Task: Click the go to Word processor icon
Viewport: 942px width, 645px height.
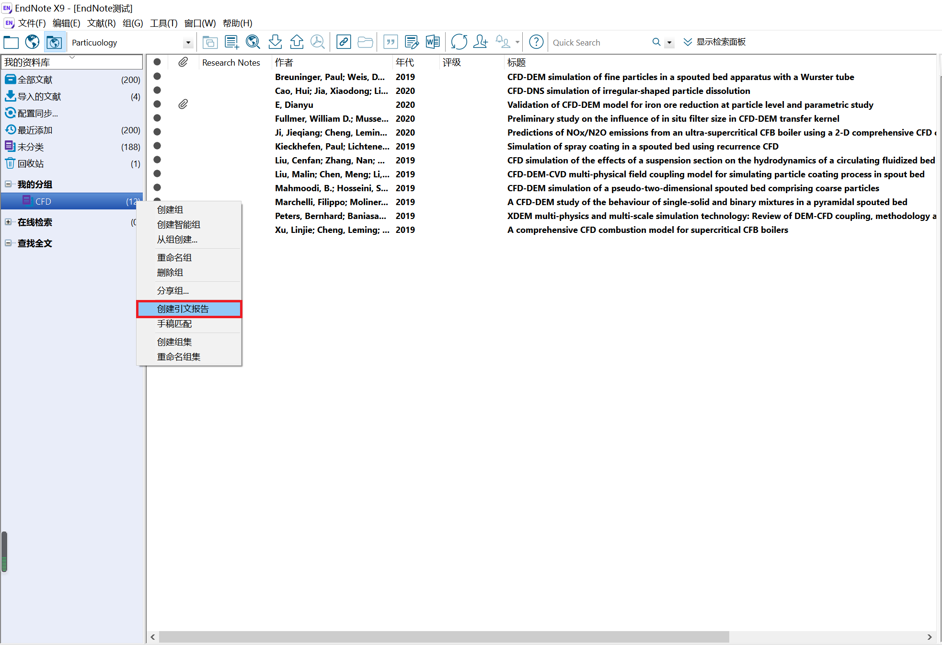Action: pyautogui.click(x=433, y=42)
